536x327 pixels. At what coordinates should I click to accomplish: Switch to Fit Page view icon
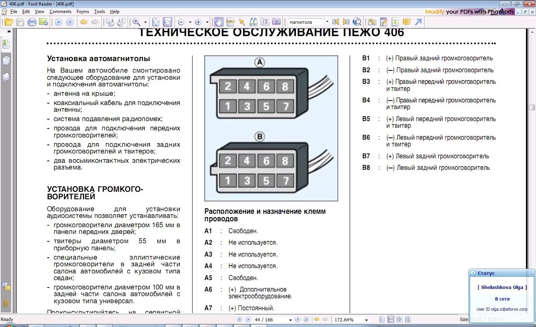[x=156, y=22]
